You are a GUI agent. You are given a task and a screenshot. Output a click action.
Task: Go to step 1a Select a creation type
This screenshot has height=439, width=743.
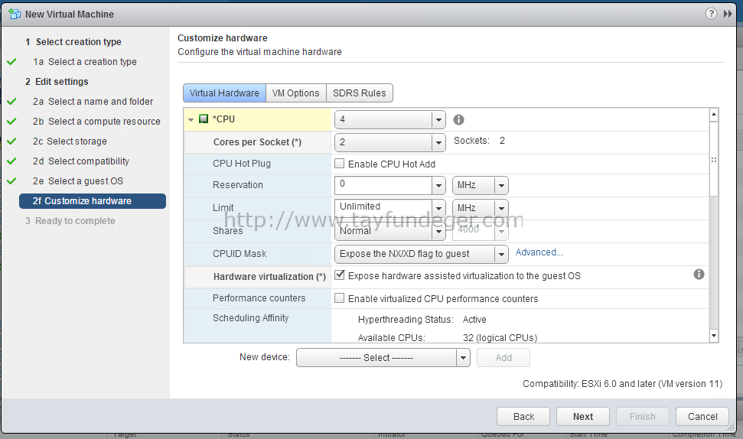[85, 61]
